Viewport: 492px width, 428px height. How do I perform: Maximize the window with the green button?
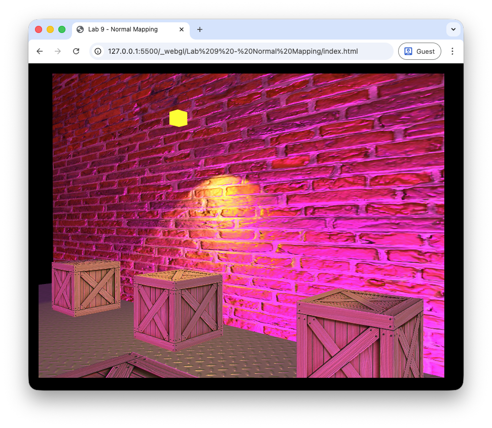tap(62, 29)
